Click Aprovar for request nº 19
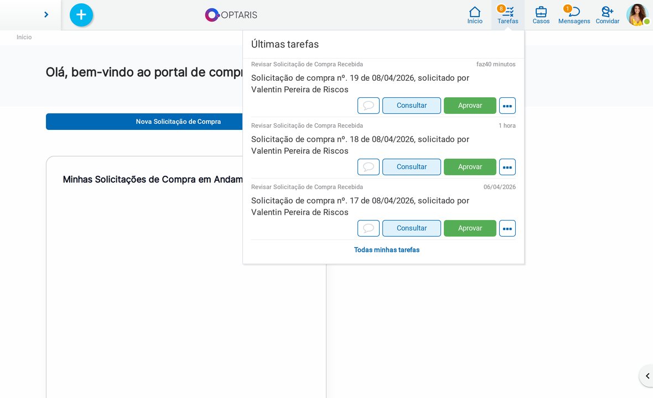The image size is (653, 398). click(470, 106)
